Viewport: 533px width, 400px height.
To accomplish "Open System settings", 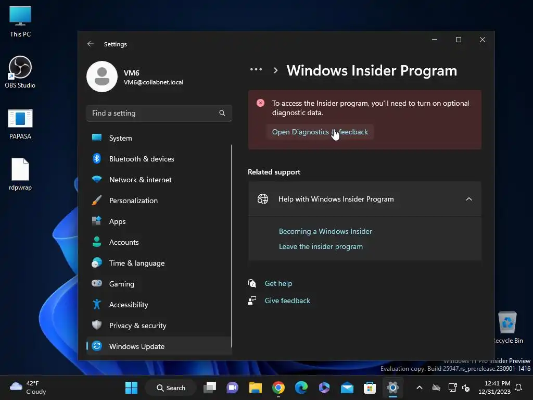I will click(x=159, y=138).
